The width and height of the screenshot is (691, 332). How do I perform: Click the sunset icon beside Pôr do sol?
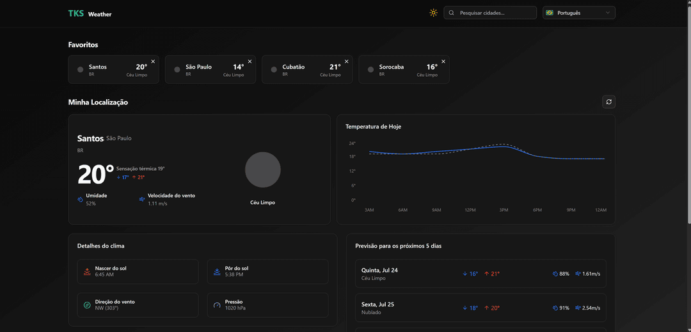pos(217,271)
